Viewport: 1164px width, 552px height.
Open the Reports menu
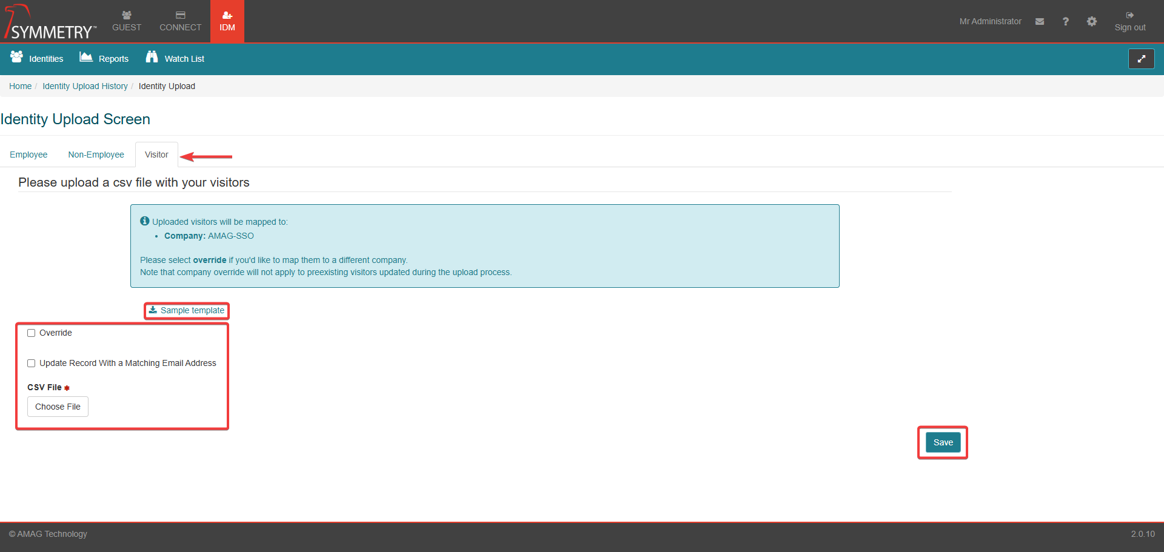coord(104,58)
